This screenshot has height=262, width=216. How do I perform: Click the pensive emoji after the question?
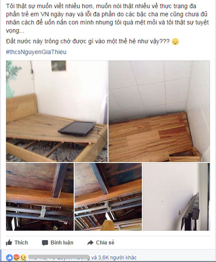[x=175, y=41]
